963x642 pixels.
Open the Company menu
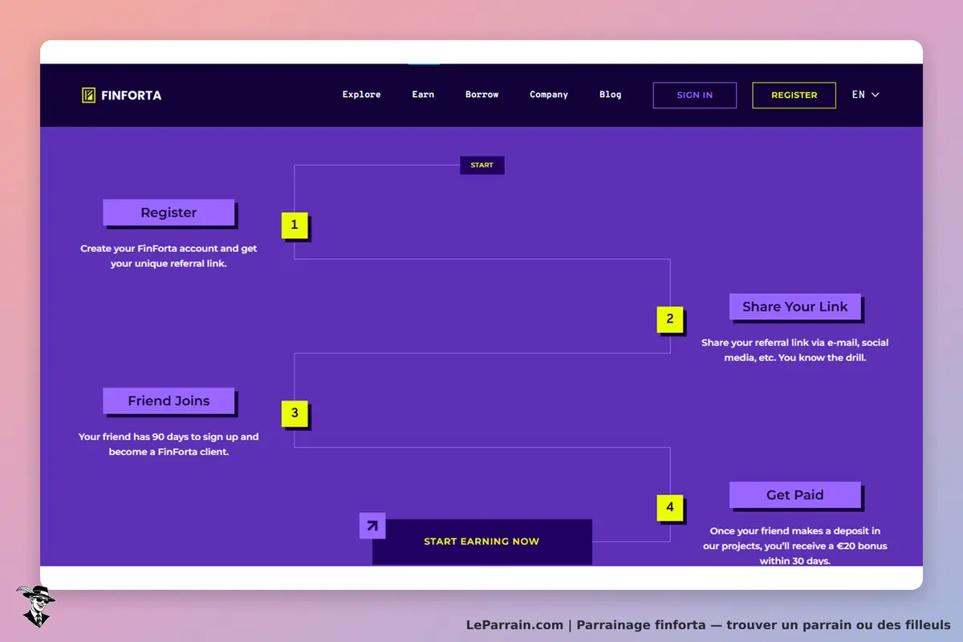(x=549, y=95)
